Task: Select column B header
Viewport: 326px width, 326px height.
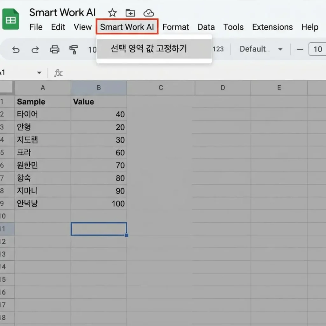Action: [99, 88]
